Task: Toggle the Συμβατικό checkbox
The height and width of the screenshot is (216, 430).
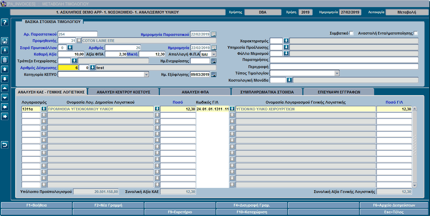Action: coord(351,33)
